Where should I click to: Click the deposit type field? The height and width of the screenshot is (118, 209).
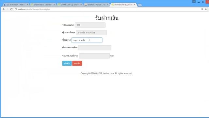[95, 48]
